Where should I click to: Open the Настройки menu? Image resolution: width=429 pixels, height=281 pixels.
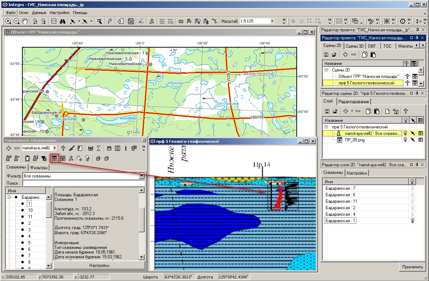60,13
